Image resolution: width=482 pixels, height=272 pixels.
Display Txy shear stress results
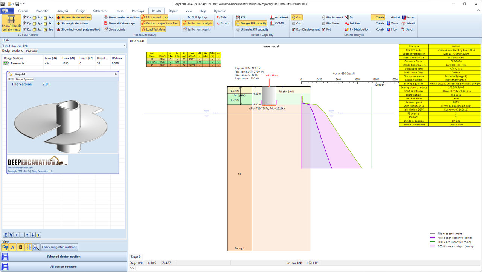(49, 17)
